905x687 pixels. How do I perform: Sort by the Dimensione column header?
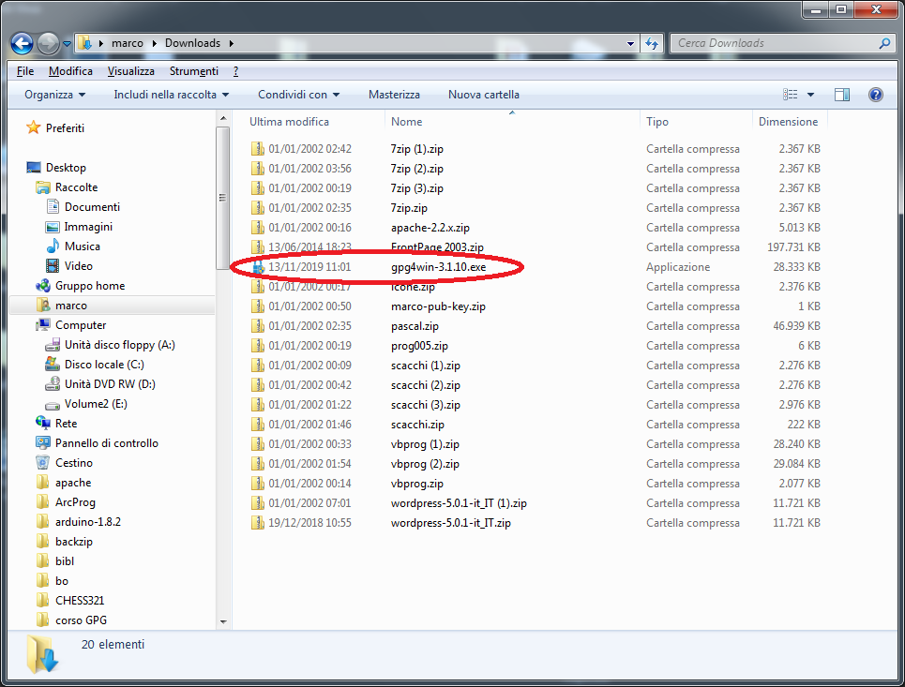coord(788,122)
